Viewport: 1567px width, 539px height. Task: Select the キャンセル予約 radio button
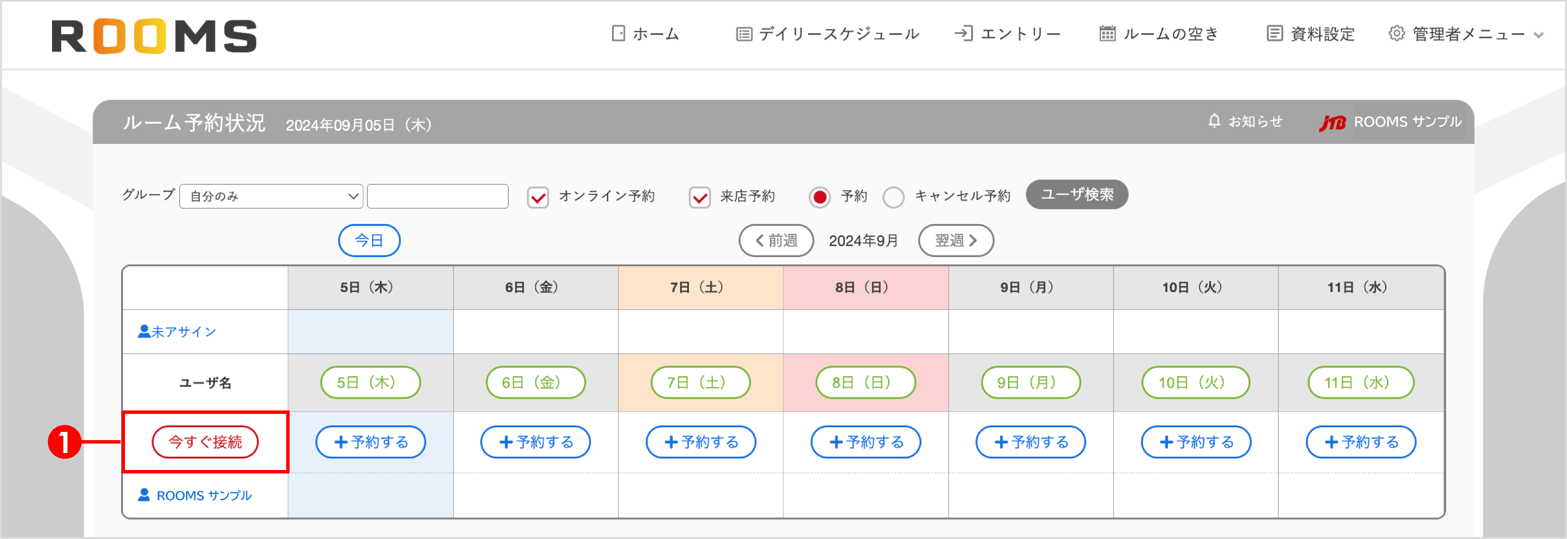(x=894, y=196)
